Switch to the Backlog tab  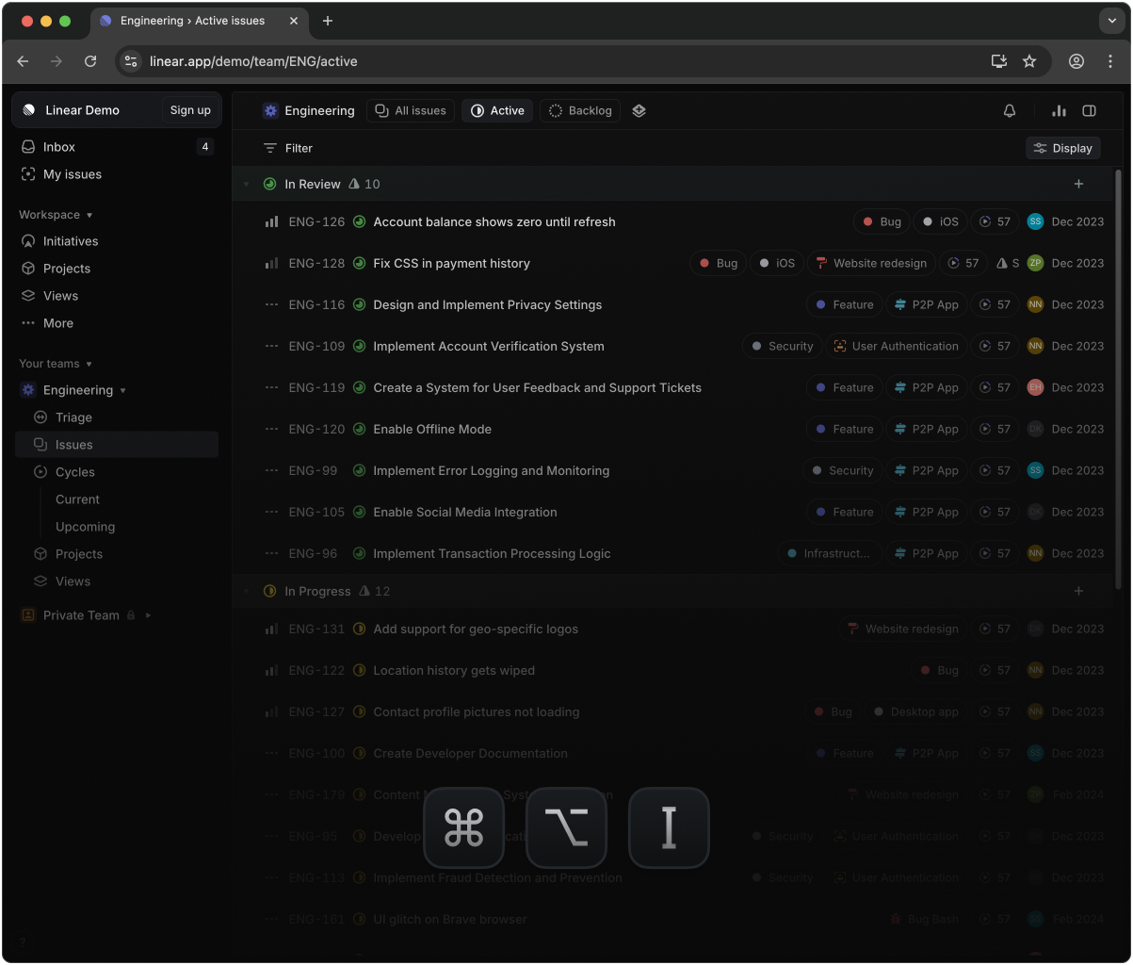579,110
